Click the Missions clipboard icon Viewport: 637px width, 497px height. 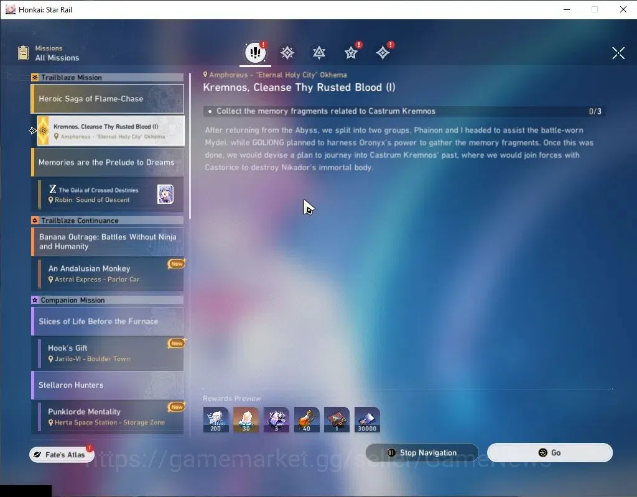pos(24,53)
